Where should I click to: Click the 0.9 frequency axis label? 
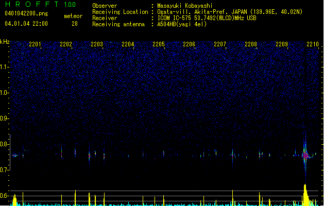tap(5, 118)
